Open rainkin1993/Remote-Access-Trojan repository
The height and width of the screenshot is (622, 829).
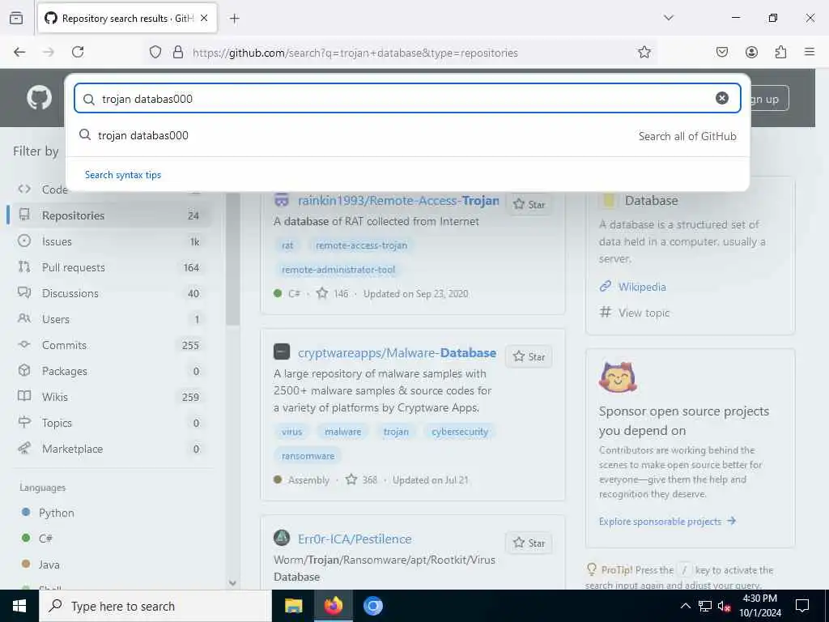398,201
